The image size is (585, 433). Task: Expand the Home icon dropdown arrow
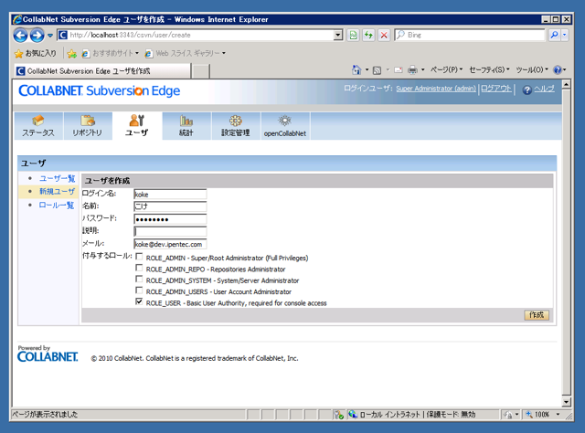(367, 69)
